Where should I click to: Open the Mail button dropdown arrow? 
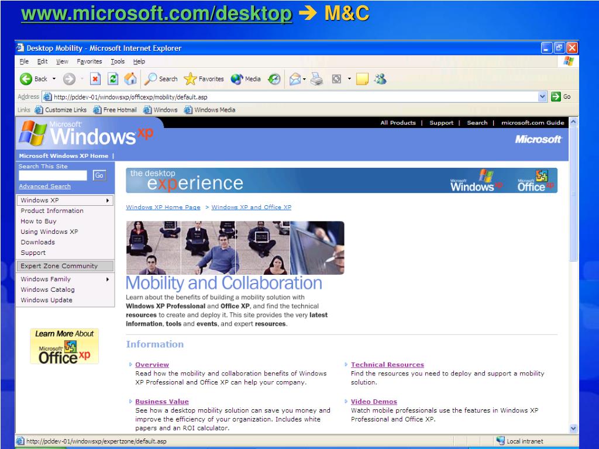(304, 79)
